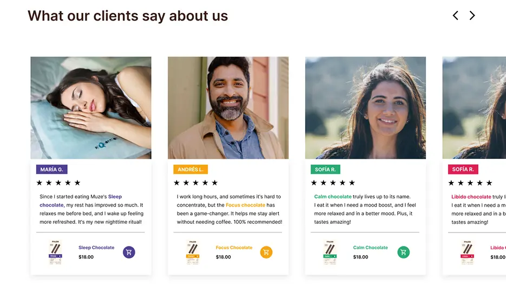Click the smiling woman outdoors photo
Image resolution: width=506 pixels, height=298 pixels.
point(365,108)
